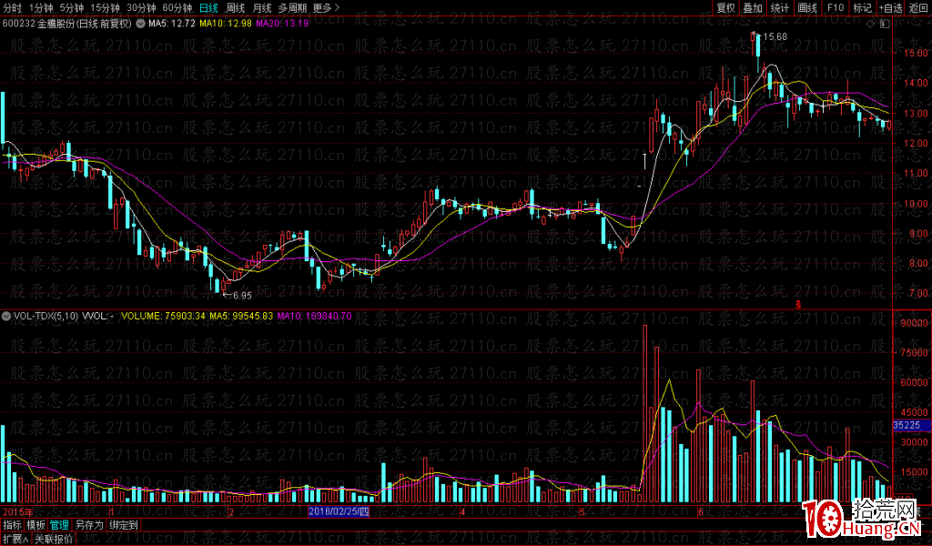Open the 复权 adjustment menu
Viewport: 932px width, 546px height.
click(x=725, y=7)
